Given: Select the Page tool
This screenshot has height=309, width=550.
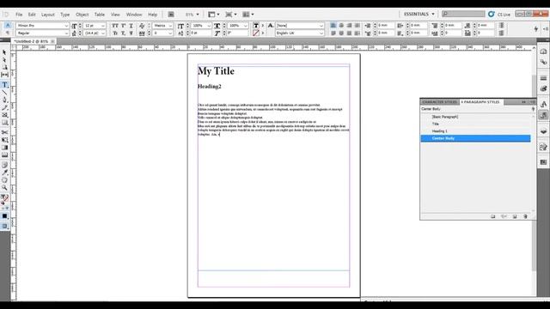Looking at the screenshot, I should coord(4,67).
